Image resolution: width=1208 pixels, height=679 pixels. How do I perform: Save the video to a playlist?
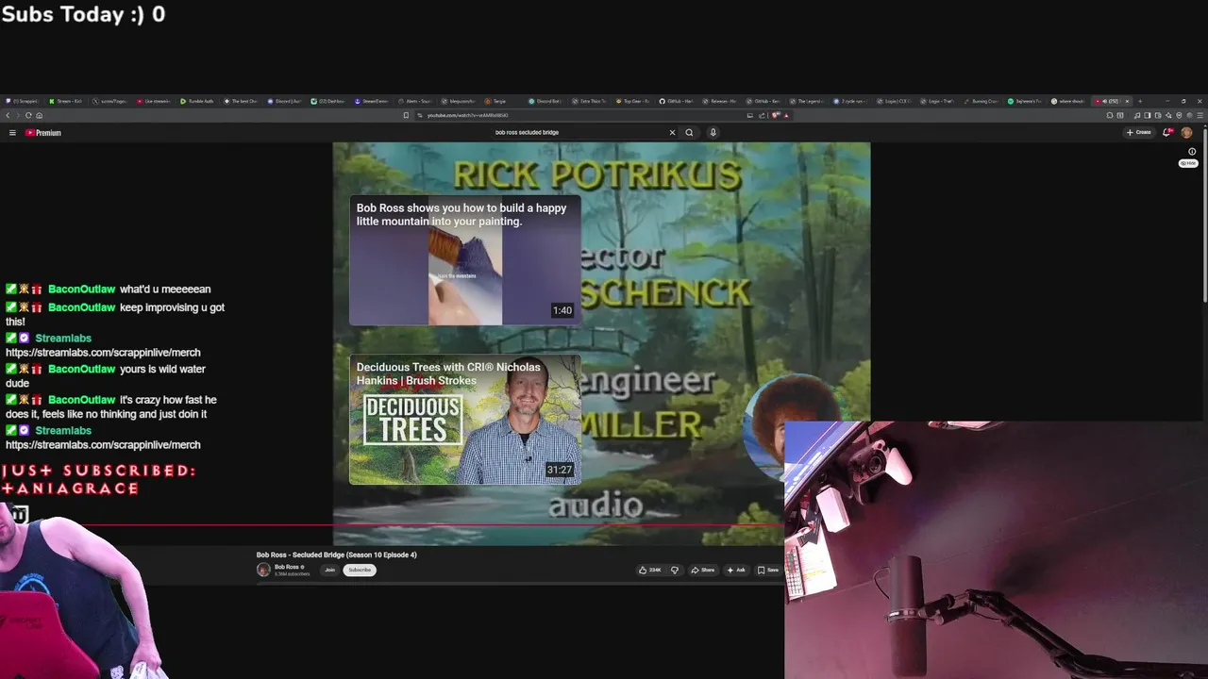[x=768, y=570]
